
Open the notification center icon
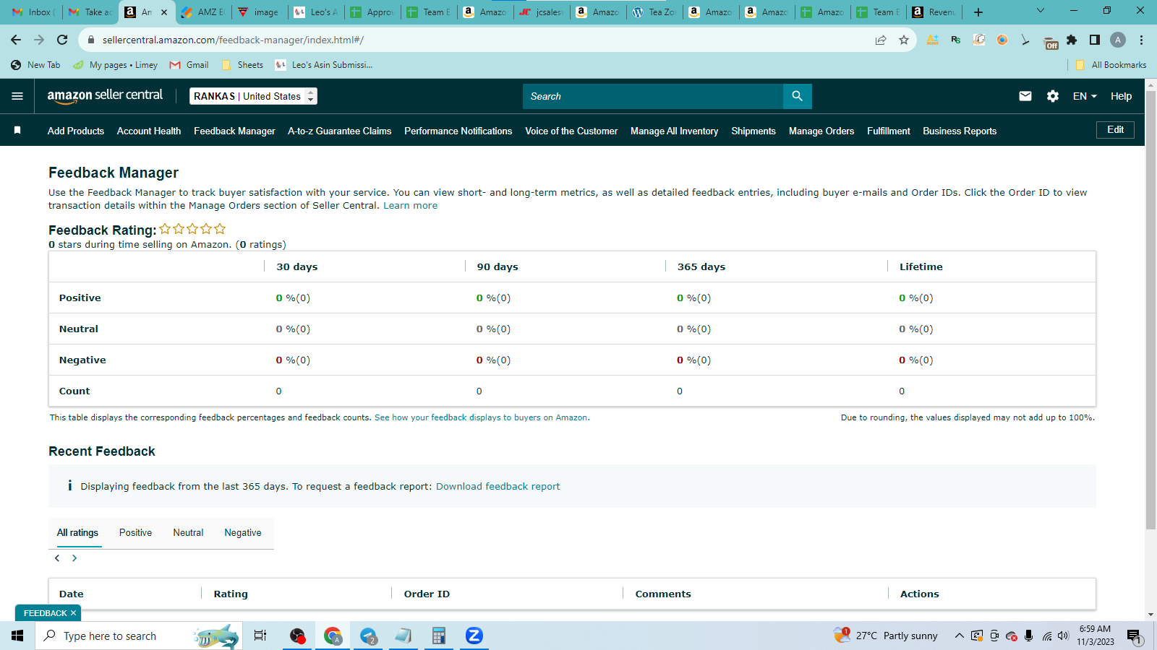pos(1134,636)
